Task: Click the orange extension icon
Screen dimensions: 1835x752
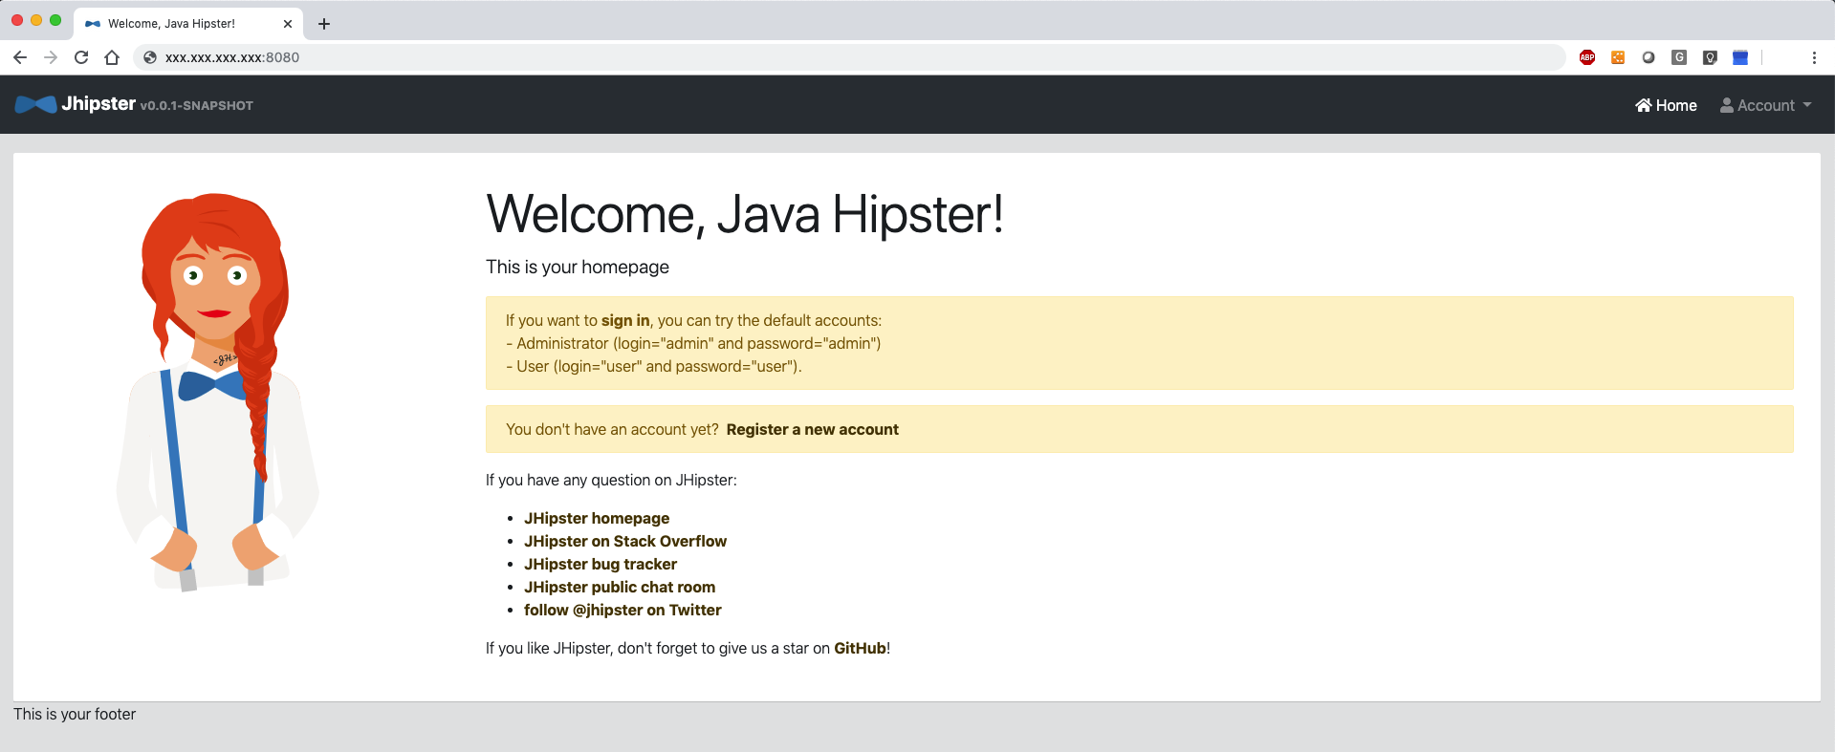Action: tap(1618, 57)
